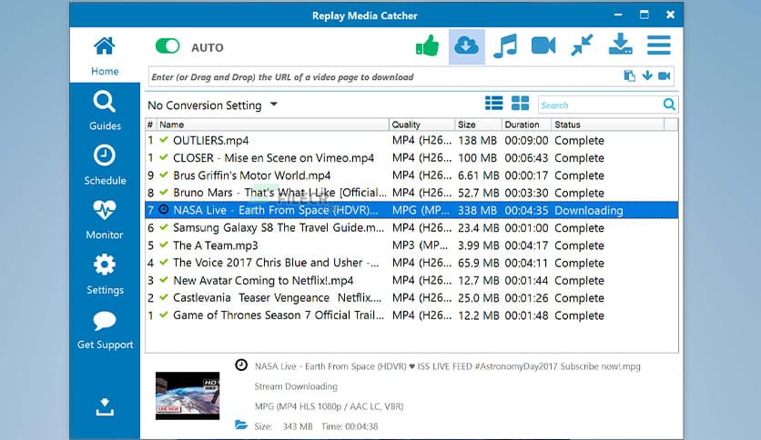Click the download-to-drive icon in toolbar
Screen dimensions: 761x440
pos(620,45)
